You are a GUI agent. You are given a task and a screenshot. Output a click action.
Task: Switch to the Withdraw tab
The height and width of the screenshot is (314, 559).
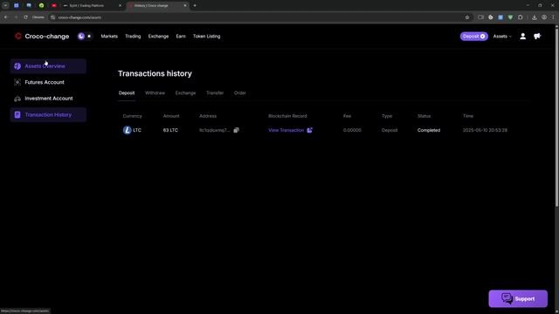pyautogui.click(x=155, y=93)
